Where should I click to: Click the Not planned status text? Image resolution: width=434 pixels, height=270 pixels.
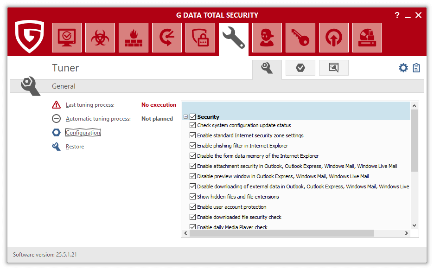pos(157,119)
